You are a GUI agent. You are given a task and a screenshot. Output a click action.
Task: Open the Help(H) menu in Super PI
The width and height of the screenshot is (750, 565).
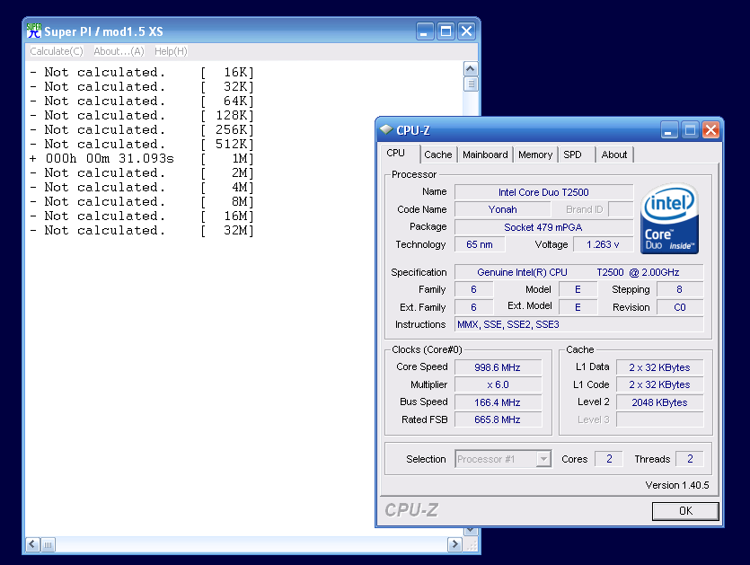click(171, 51)
